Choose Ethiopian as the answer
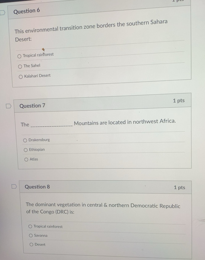Viewport: 205px width, 260px height. point(26,150)
